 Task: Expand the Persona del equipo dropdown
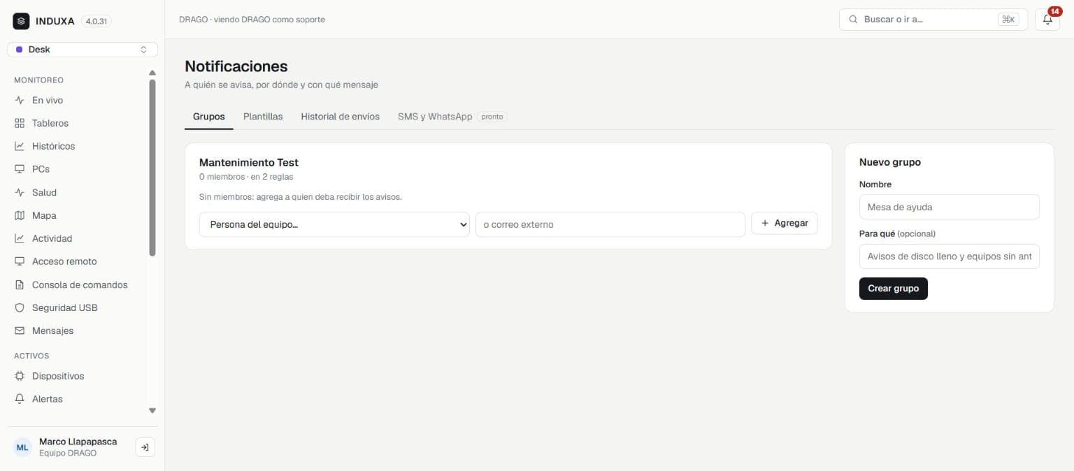[x=334, y=224]
